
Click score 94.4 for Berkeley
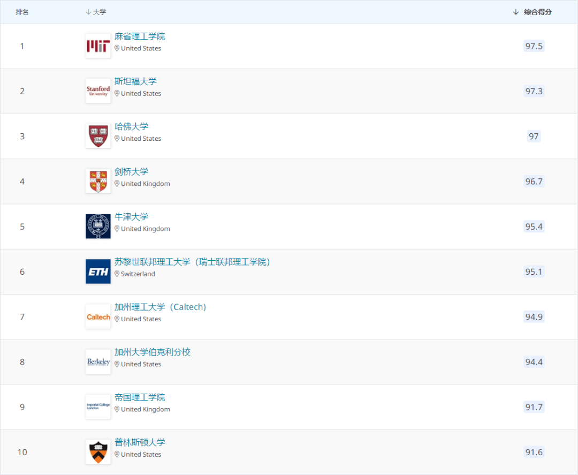534,362
